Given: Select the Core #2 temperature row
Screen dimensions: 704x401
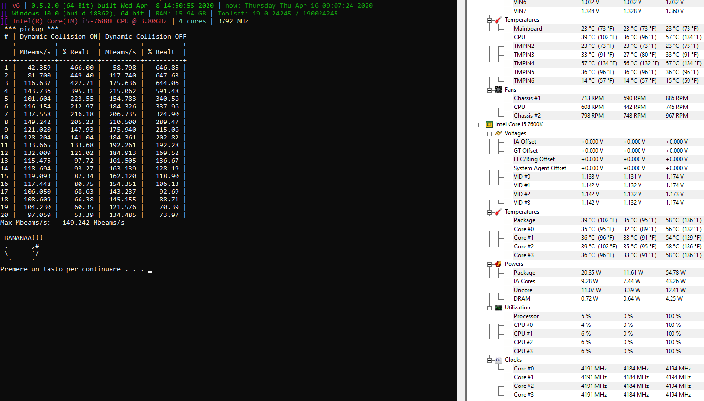Looking at the screenshot, I should (x=608, y=247).
